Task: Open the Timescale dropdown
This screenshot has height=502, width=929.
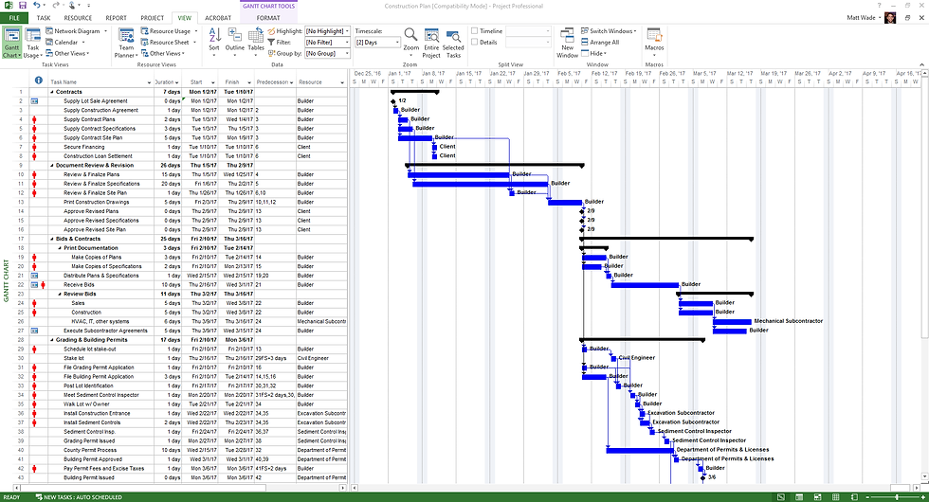Action: coord(397,42)
